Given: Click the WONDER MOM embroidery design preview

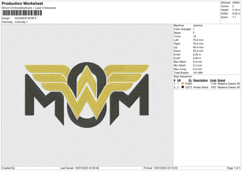Looking at the screenshot, I should (87, 94).
